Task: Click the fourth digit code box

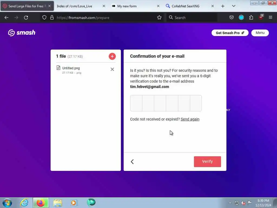Action: (172, 103)
